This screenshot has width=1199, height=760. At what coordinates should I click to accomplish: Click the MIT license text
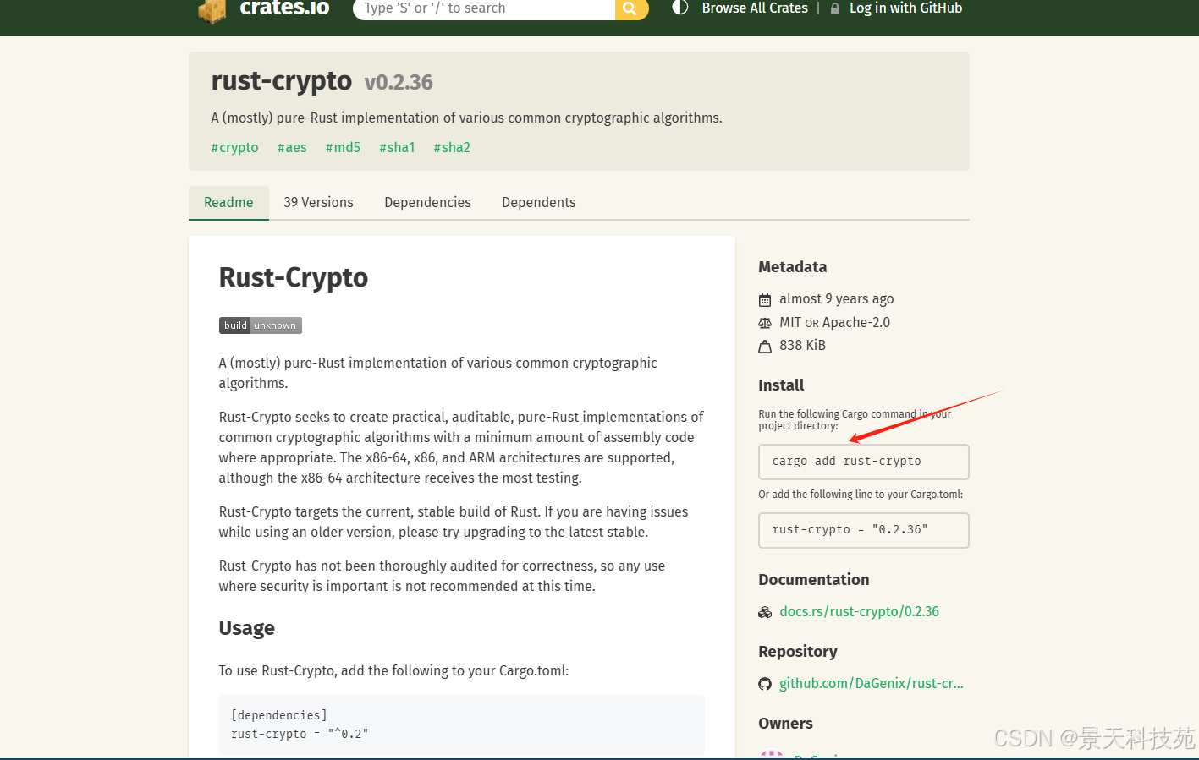pos(789,322)
